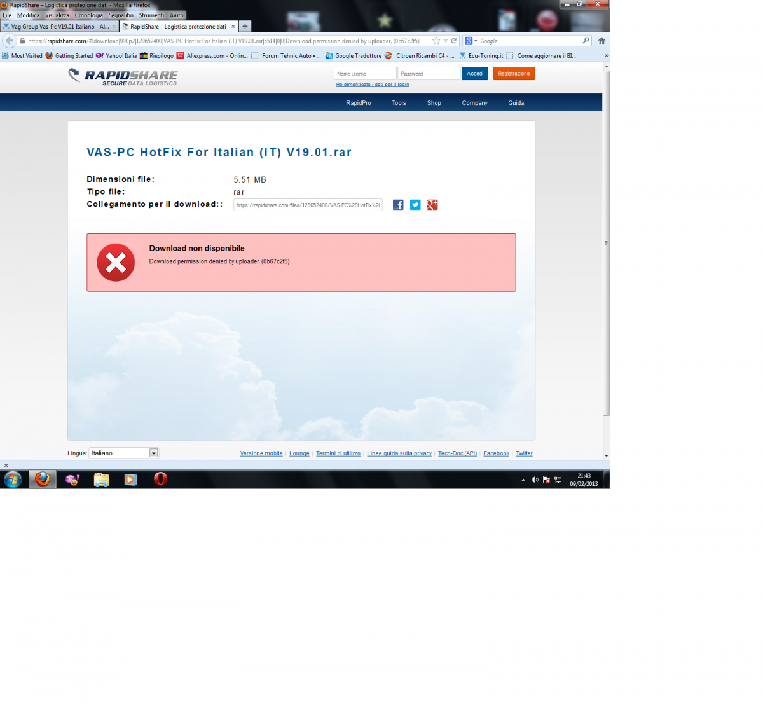
Task: Open Tools navigation item
Action: click(x=399, y=103)
